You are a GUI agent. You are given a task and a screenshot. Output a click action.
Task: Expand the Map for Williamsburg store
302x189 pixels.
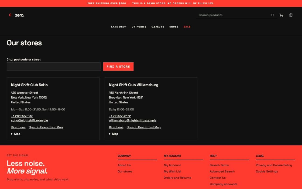[x=114, y=134]
